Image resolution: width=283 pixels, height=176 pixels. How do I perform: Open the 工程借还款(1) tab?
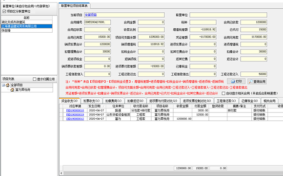coord(226,101)
